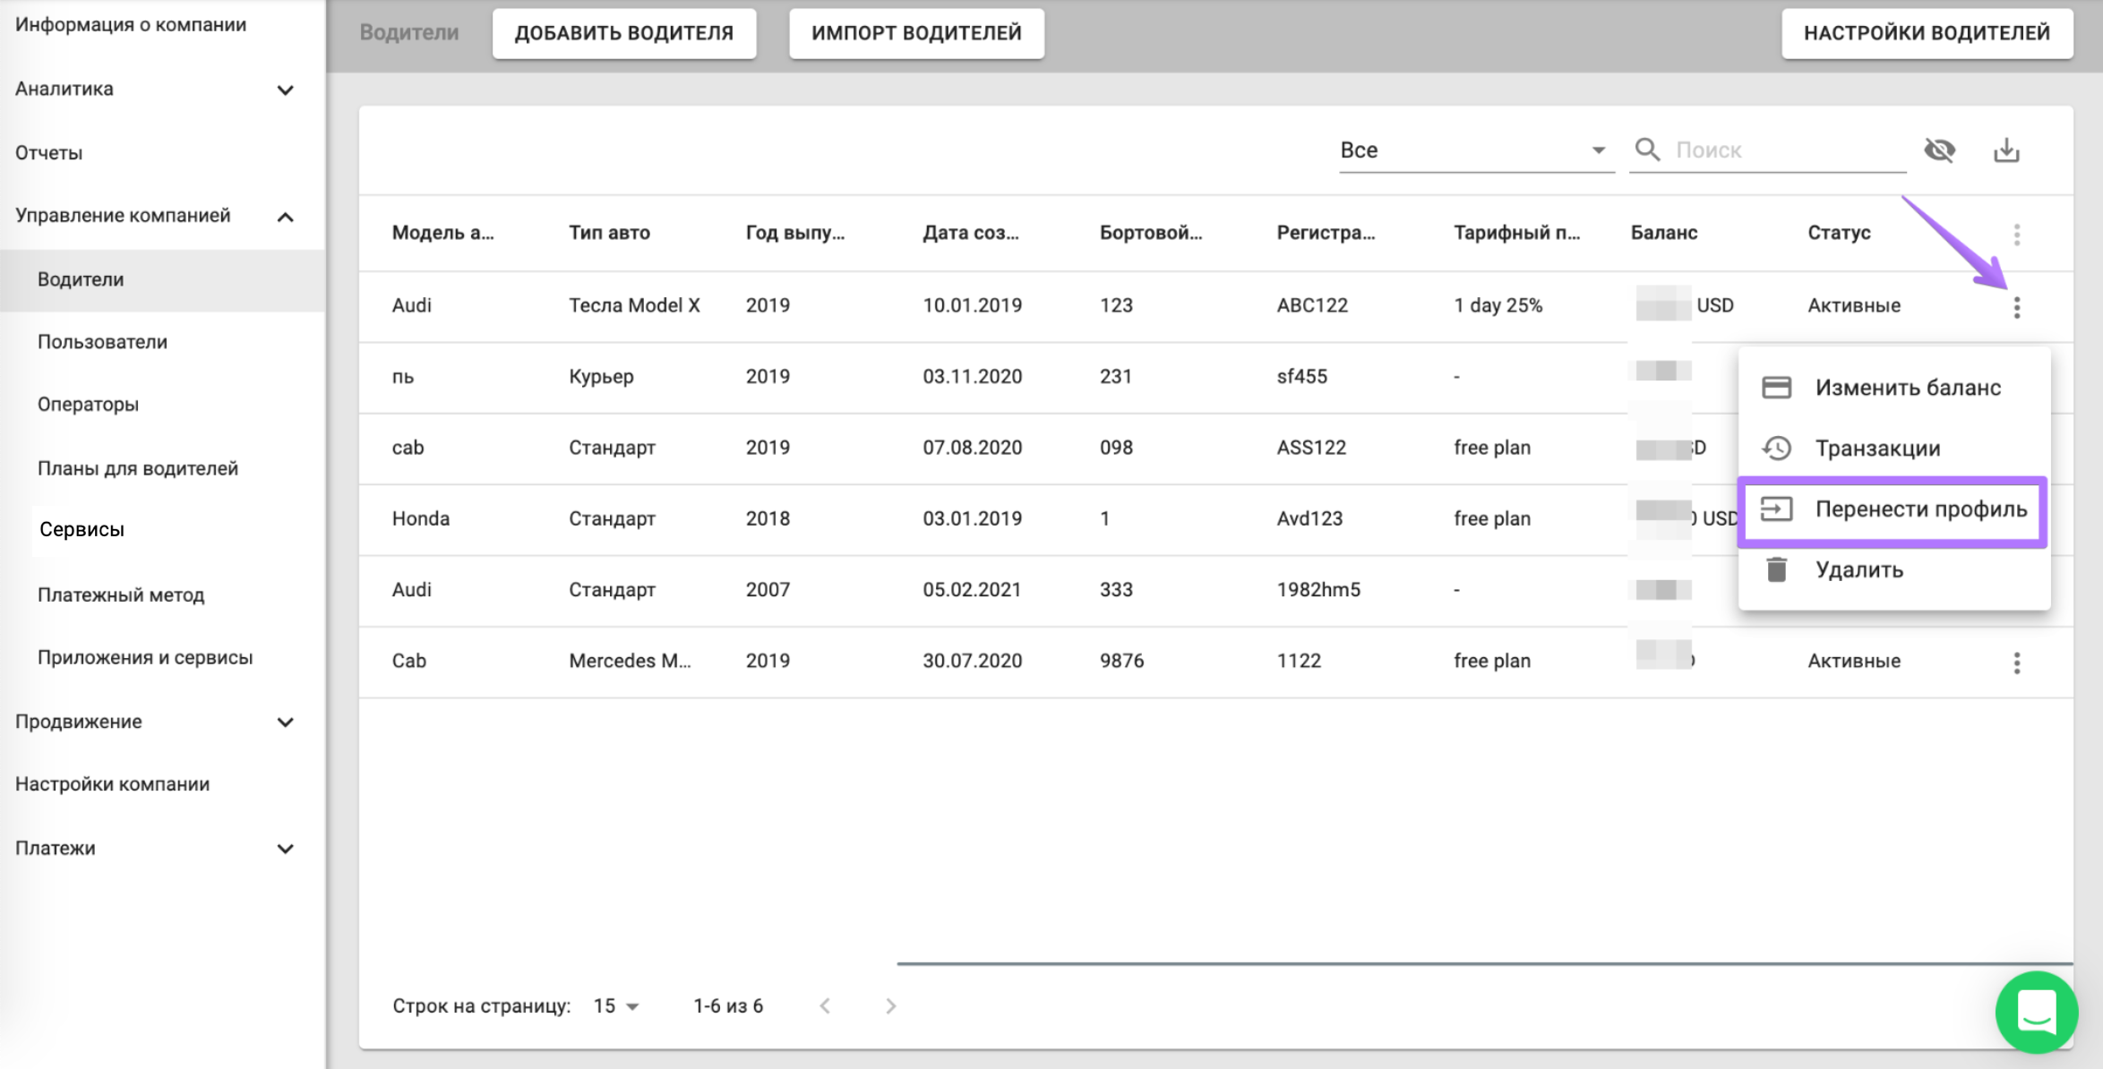Open three-dot menu for Cab 1122 row
This screenshot has width=2103, height=1069.
point(2017,663)
